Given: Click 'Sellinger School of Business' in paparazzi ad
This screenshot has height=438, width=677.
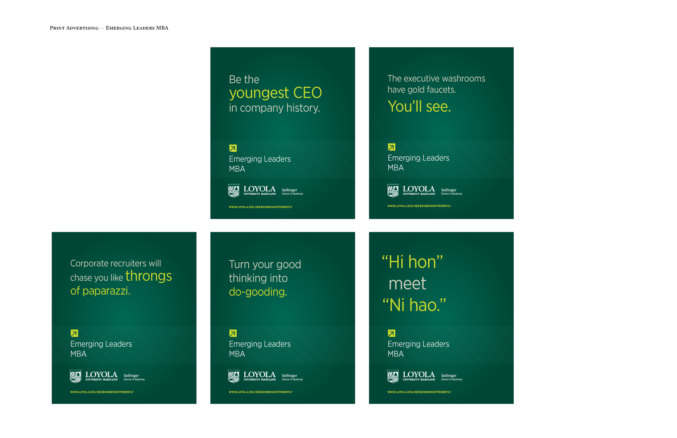Looking at the screenshot, I should tap(134, 377).
